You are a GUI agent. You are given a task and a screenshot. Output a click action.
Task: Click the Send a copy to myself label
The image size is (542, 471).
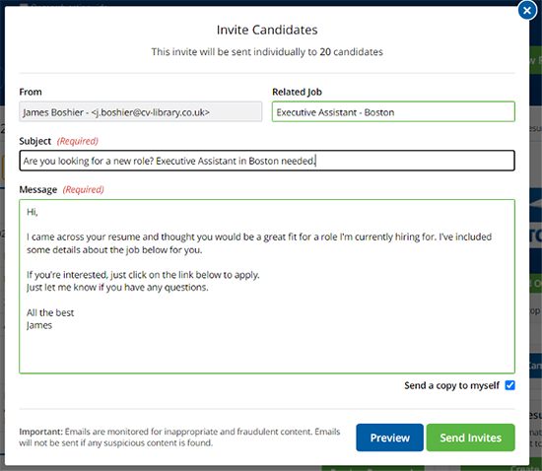[x=451, y=385]
